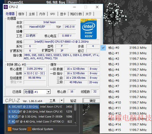Select the 30C/60T @ 2.50 GHz ranking row
152x134 pixels.
coord(40,107)
